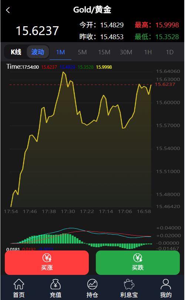
Task: Open the piggy bank icon 利息宝
Action: coord(129,284)
